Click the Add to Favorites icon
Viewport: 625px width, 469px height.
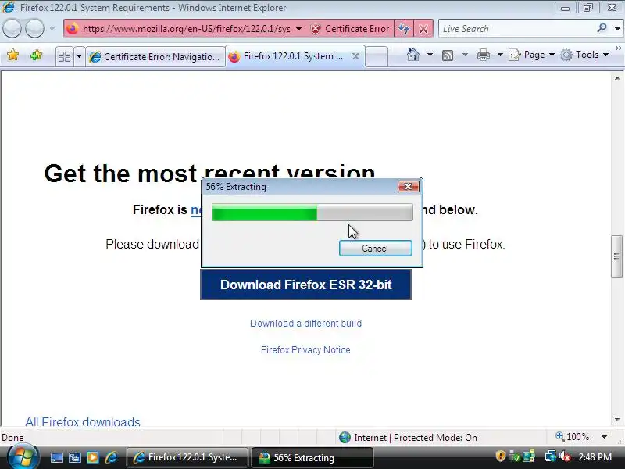[x=36, y=55]
